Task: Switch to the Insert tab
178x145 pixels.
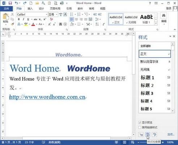Action: [x=30, y=9]
